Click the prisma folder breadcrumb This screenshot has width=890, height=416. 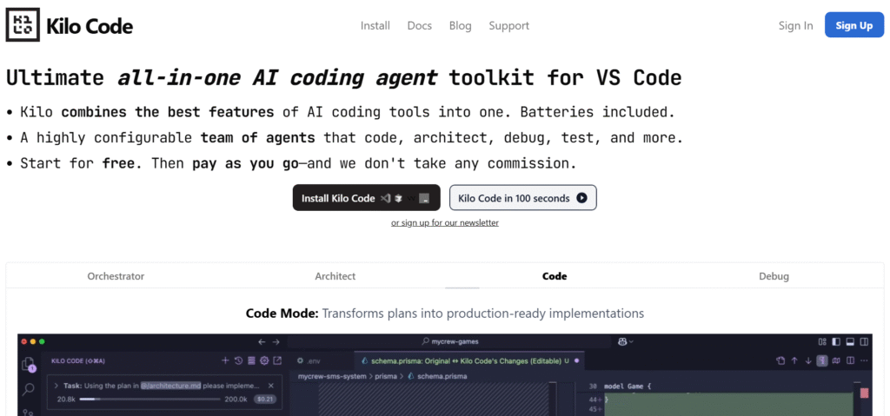(x=386, y=376)
